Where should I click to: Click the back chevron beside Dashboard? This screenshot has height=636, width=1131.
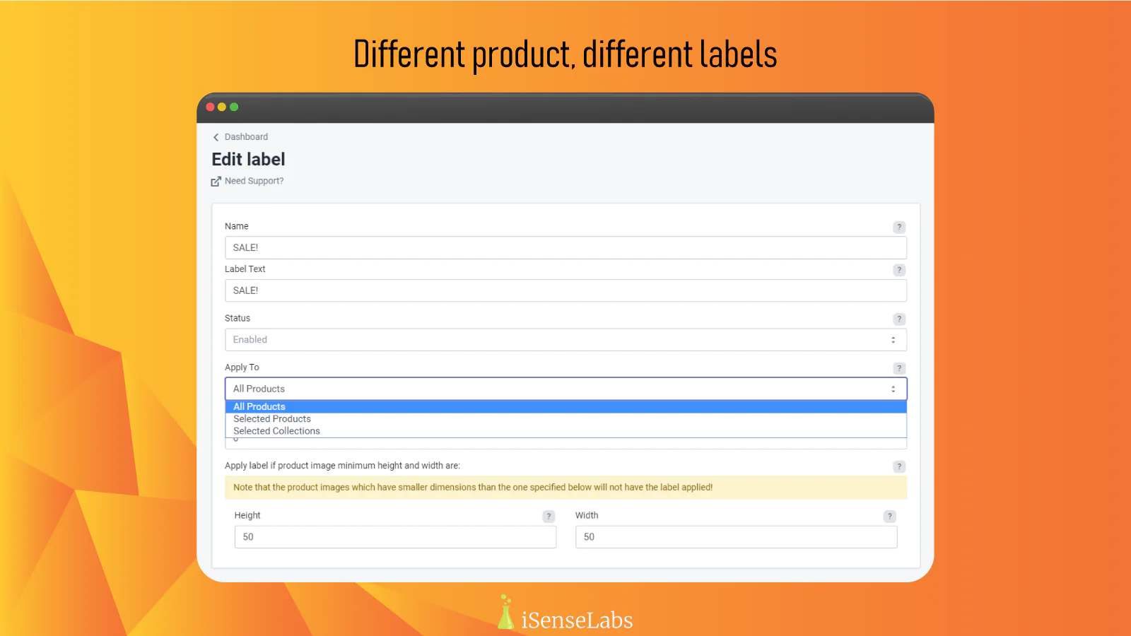(x=216, y=137)
